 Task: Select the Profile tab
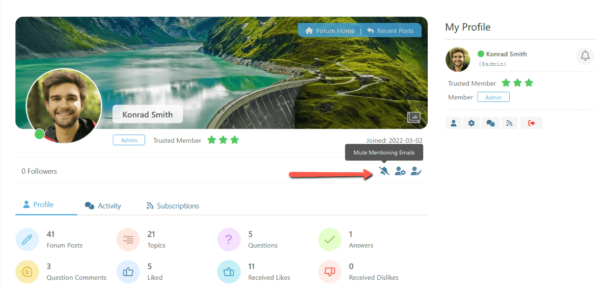click(39, 204)
